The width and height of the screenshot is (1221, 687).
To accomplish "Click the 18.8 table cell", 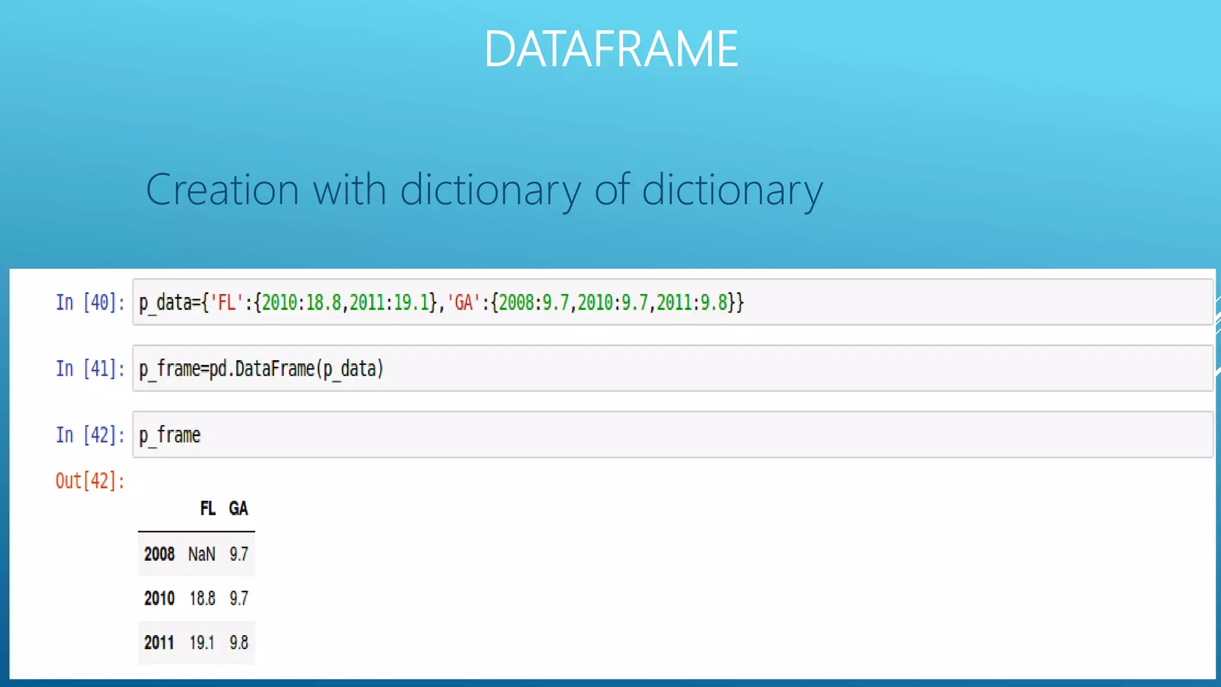I will coord(203,598).
